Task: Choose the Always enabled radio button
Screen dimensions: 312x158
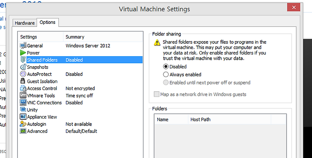Action: (166, 74)
